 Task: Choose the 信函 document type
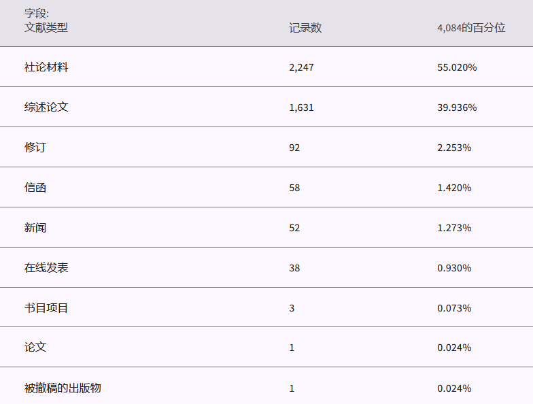(35, 187)
